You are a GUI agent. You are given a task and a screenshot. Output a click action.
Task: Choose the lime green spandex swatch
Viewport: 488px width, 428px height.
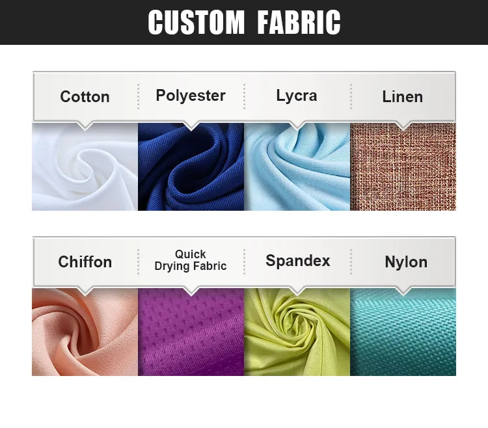click(x=297, y=332)
